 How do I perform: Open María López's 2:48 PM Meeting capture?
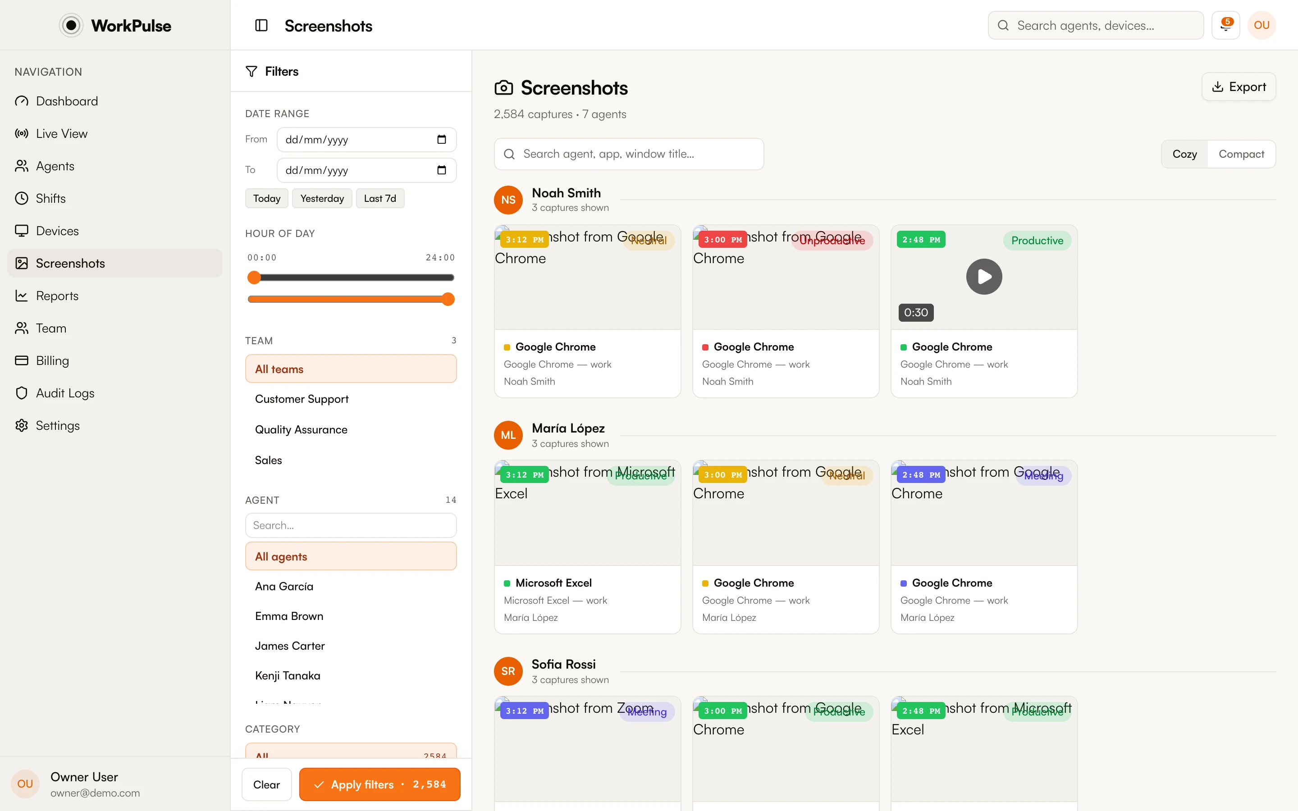point(984,547)
